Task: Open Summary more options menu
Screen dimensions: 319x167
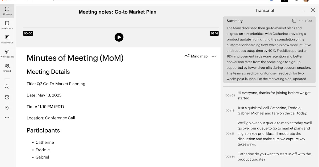Action: click(301, 21)
